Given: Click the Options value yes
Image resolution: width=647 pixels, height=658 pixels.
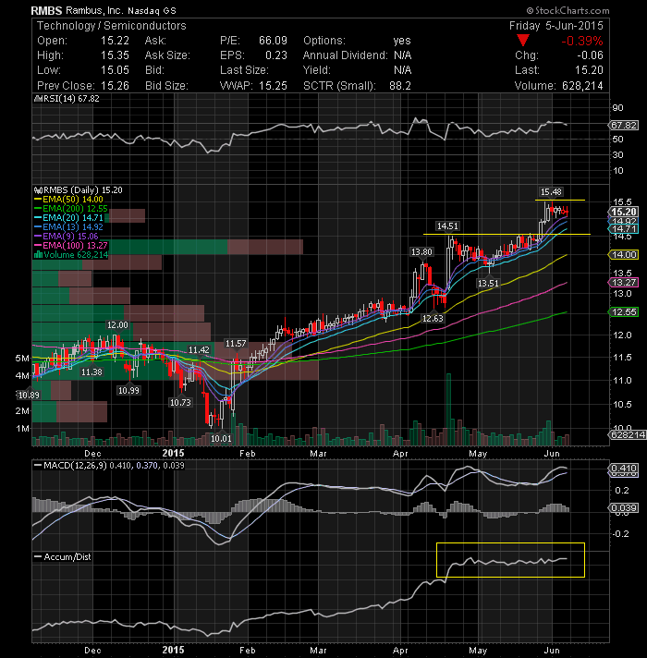Looking at the screenshot, I should tap(402, 41).
